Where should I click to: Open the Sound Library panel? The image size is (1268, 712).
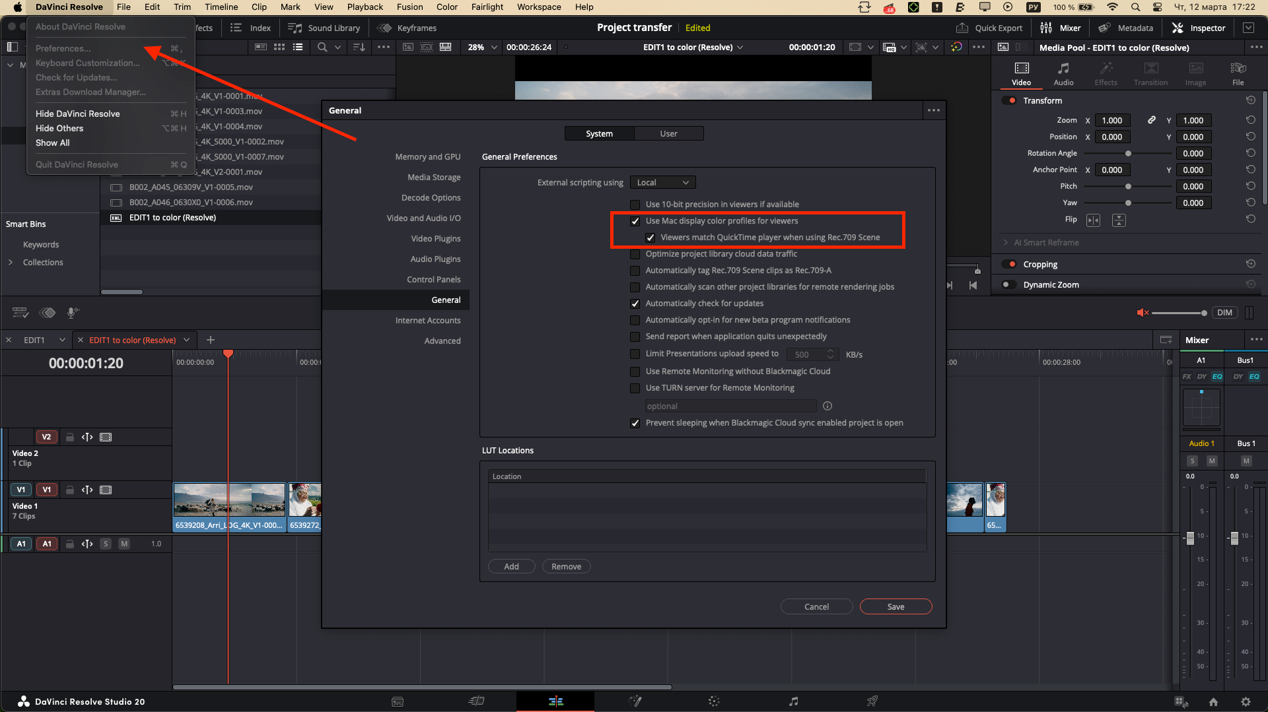click(x=324, y=28)
